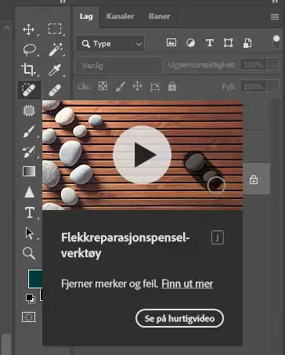The image size is (285, 355).
Task: Select the Content-Aware patch chip tool
Action: click(x=29, y=110)
